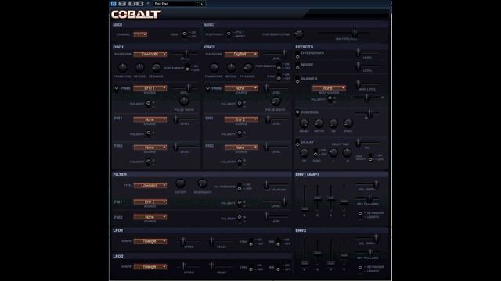Click the OSC1 Transpose knob
The image size is (501, 281).
pos(123,67)
